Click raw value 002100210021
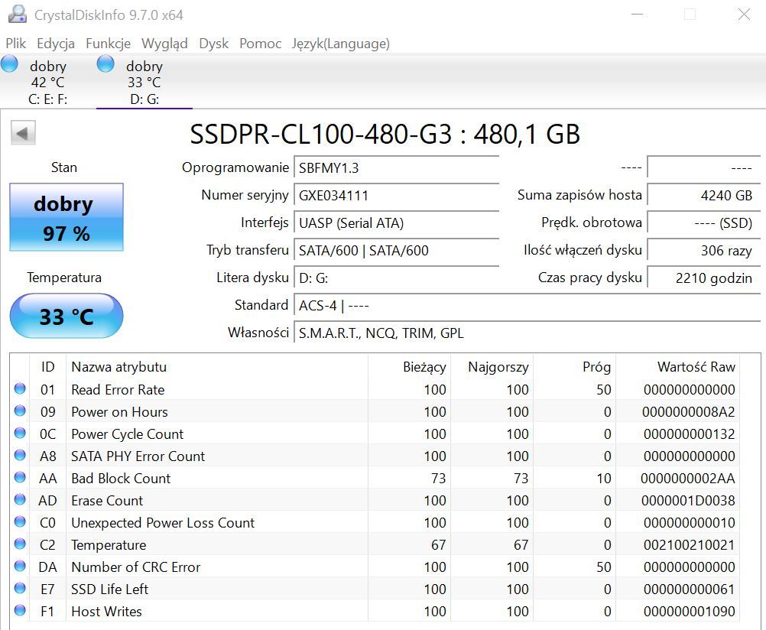Image resolution: width=766 pixels, height=630 pixels. click(x=689, y=544)
